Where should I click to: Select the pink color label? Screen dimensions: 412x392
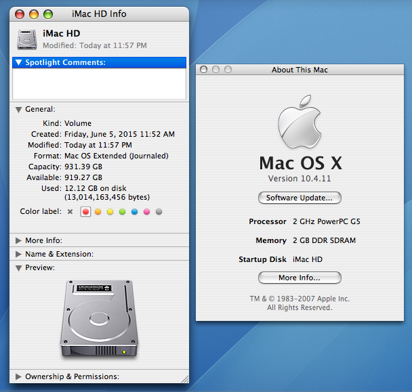(x=146, y=212)
